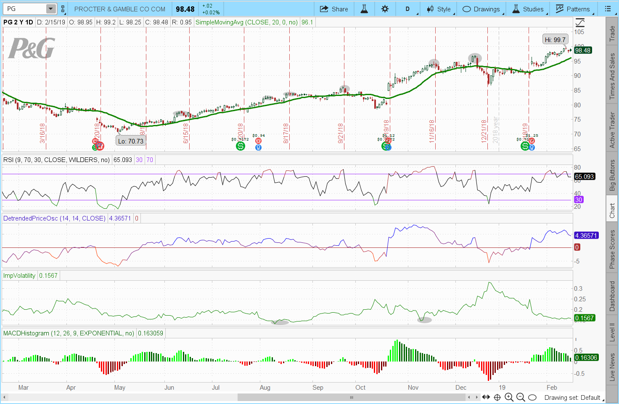The width and height of the screenshot is (619, 404).
Task: Toggle the ellipse drawing tool in bottom bar
Action: 532,397
